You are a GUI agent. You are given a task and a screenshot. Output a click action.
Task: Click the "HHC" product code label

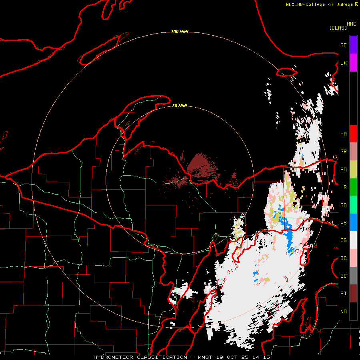(x=352, y=24)
